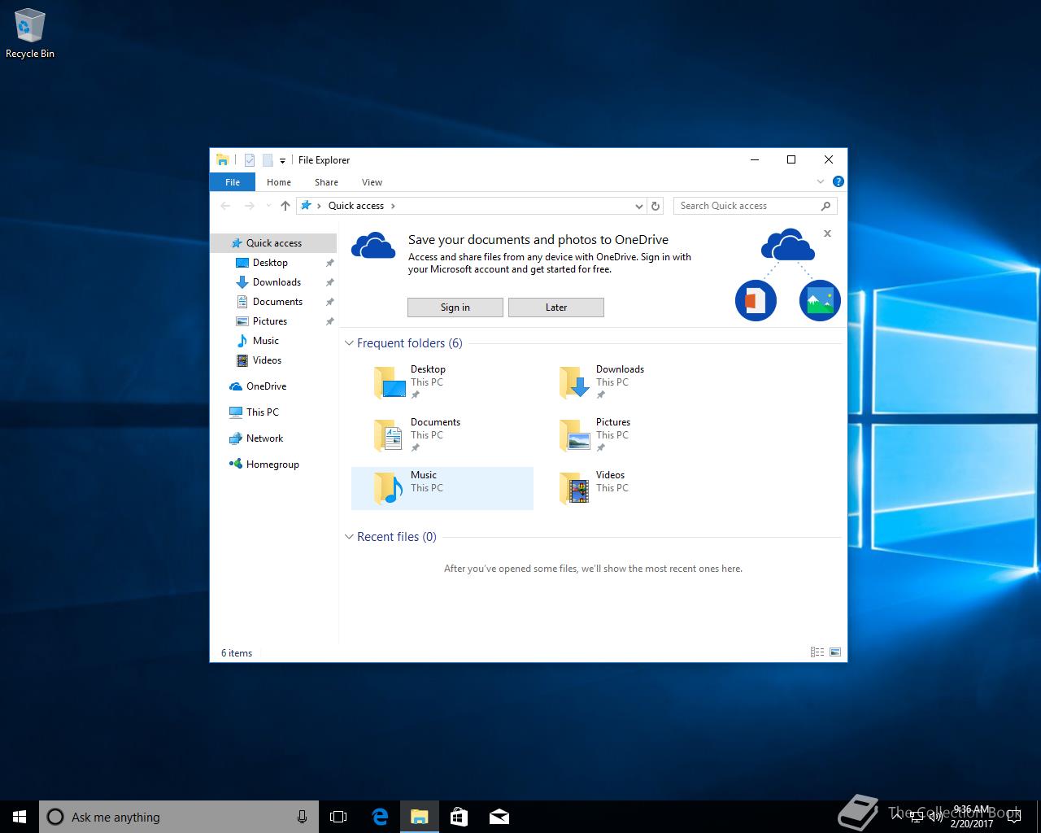The image size is (1041, 833).
Task: Click the Cortana microphone icon
Action: tap(302, 817)
